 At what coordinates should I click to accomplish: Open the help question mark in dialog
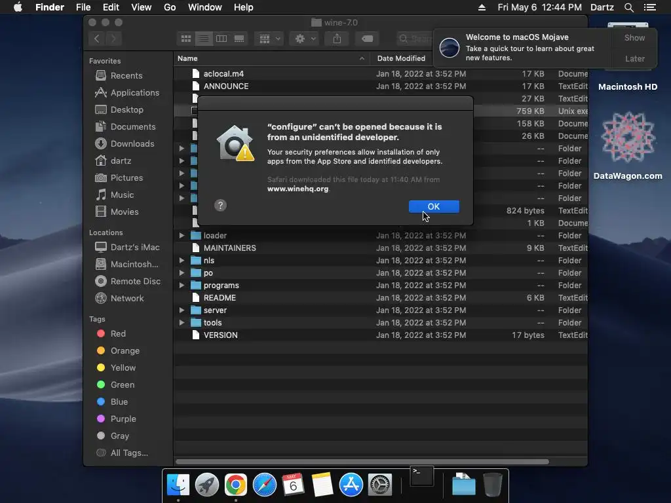point(220,205)
